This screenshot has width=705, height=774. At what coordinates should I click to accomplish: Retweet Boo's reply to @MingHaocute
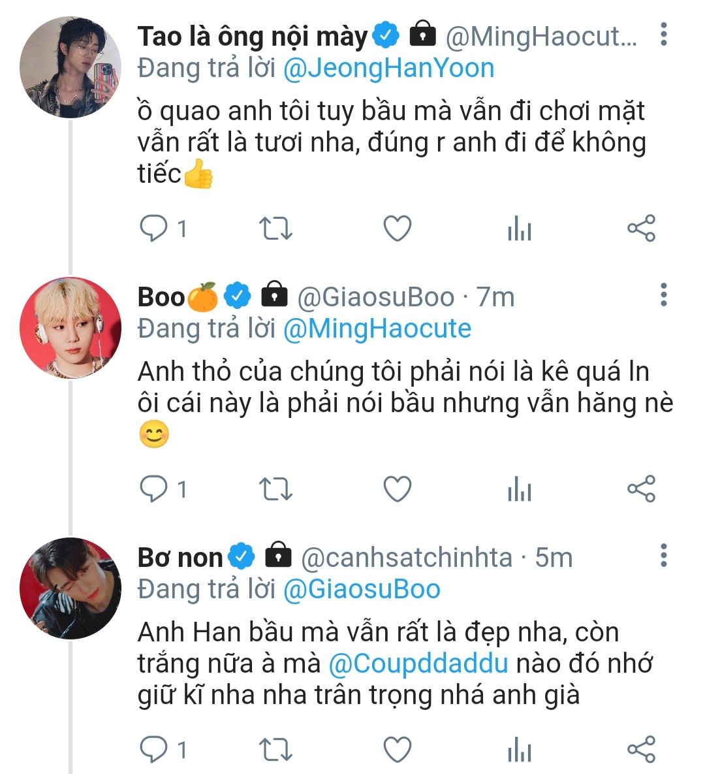click(x=275, y=489)
